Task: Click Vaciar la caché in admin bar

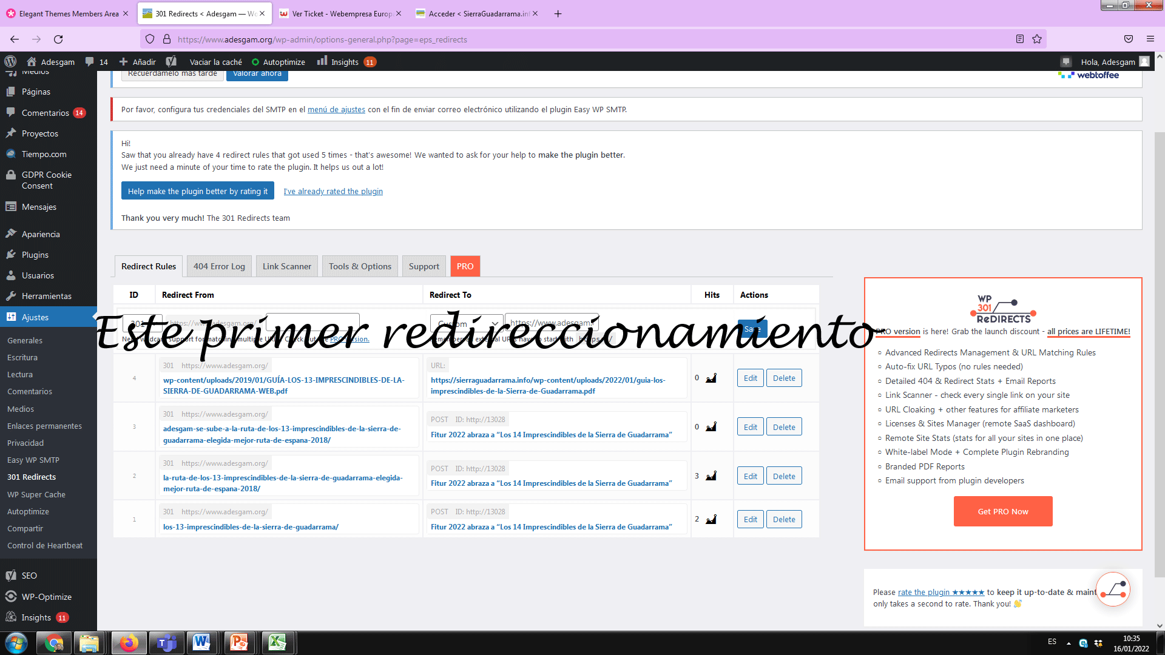Action: click(216, 62)
